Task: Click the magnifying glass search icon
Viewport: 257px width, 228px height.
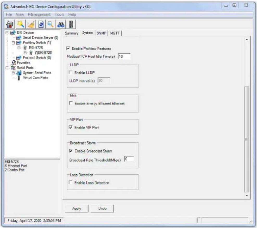Action: [51, 24]
